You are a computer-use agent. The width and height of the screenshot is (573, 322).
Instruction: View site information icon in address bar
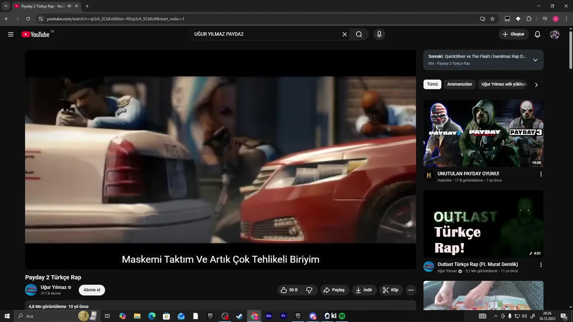(x=41, y=19)
